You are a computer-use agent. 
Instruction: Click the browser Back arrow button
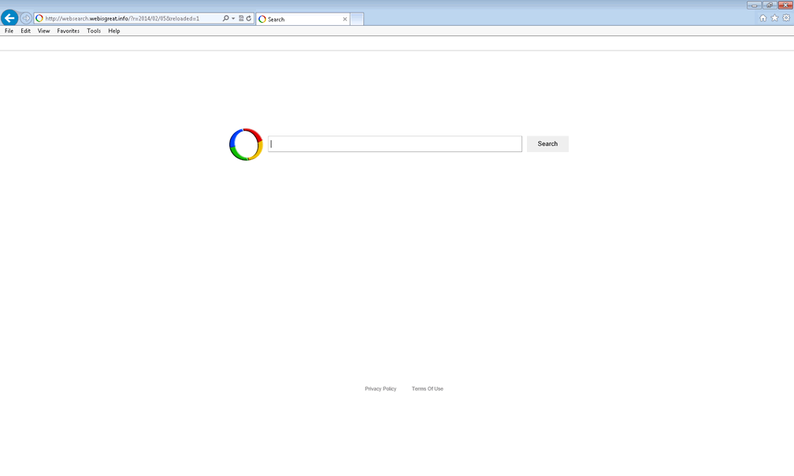(9, 18)
